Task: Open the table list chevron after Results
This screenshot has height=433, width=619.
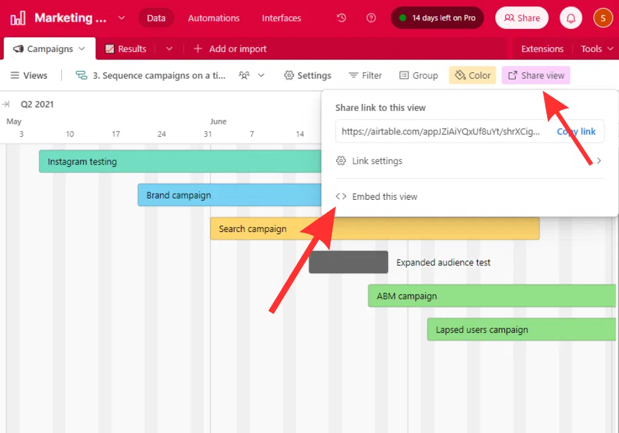Action: [170, 49]
